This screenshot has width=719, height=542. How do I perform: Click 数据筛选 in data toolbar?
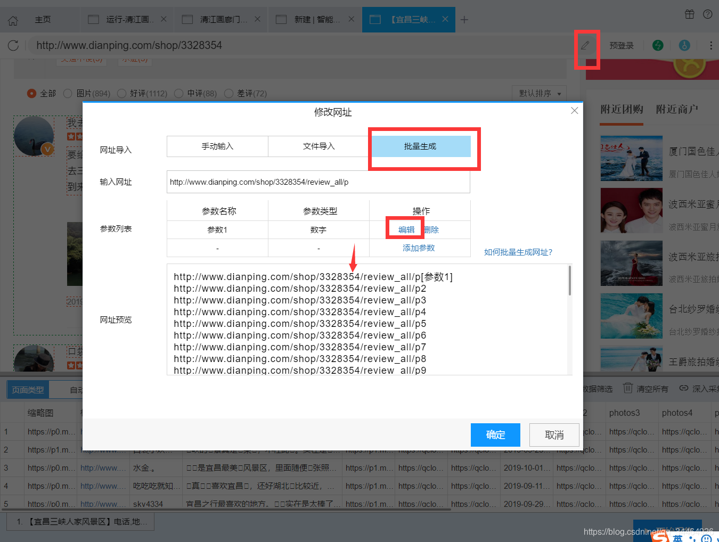(x=598, y=389)
